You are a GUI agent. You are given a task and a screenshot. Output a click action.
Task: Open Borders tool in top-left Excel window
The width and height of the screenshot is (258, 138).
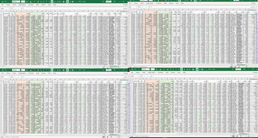27,1
